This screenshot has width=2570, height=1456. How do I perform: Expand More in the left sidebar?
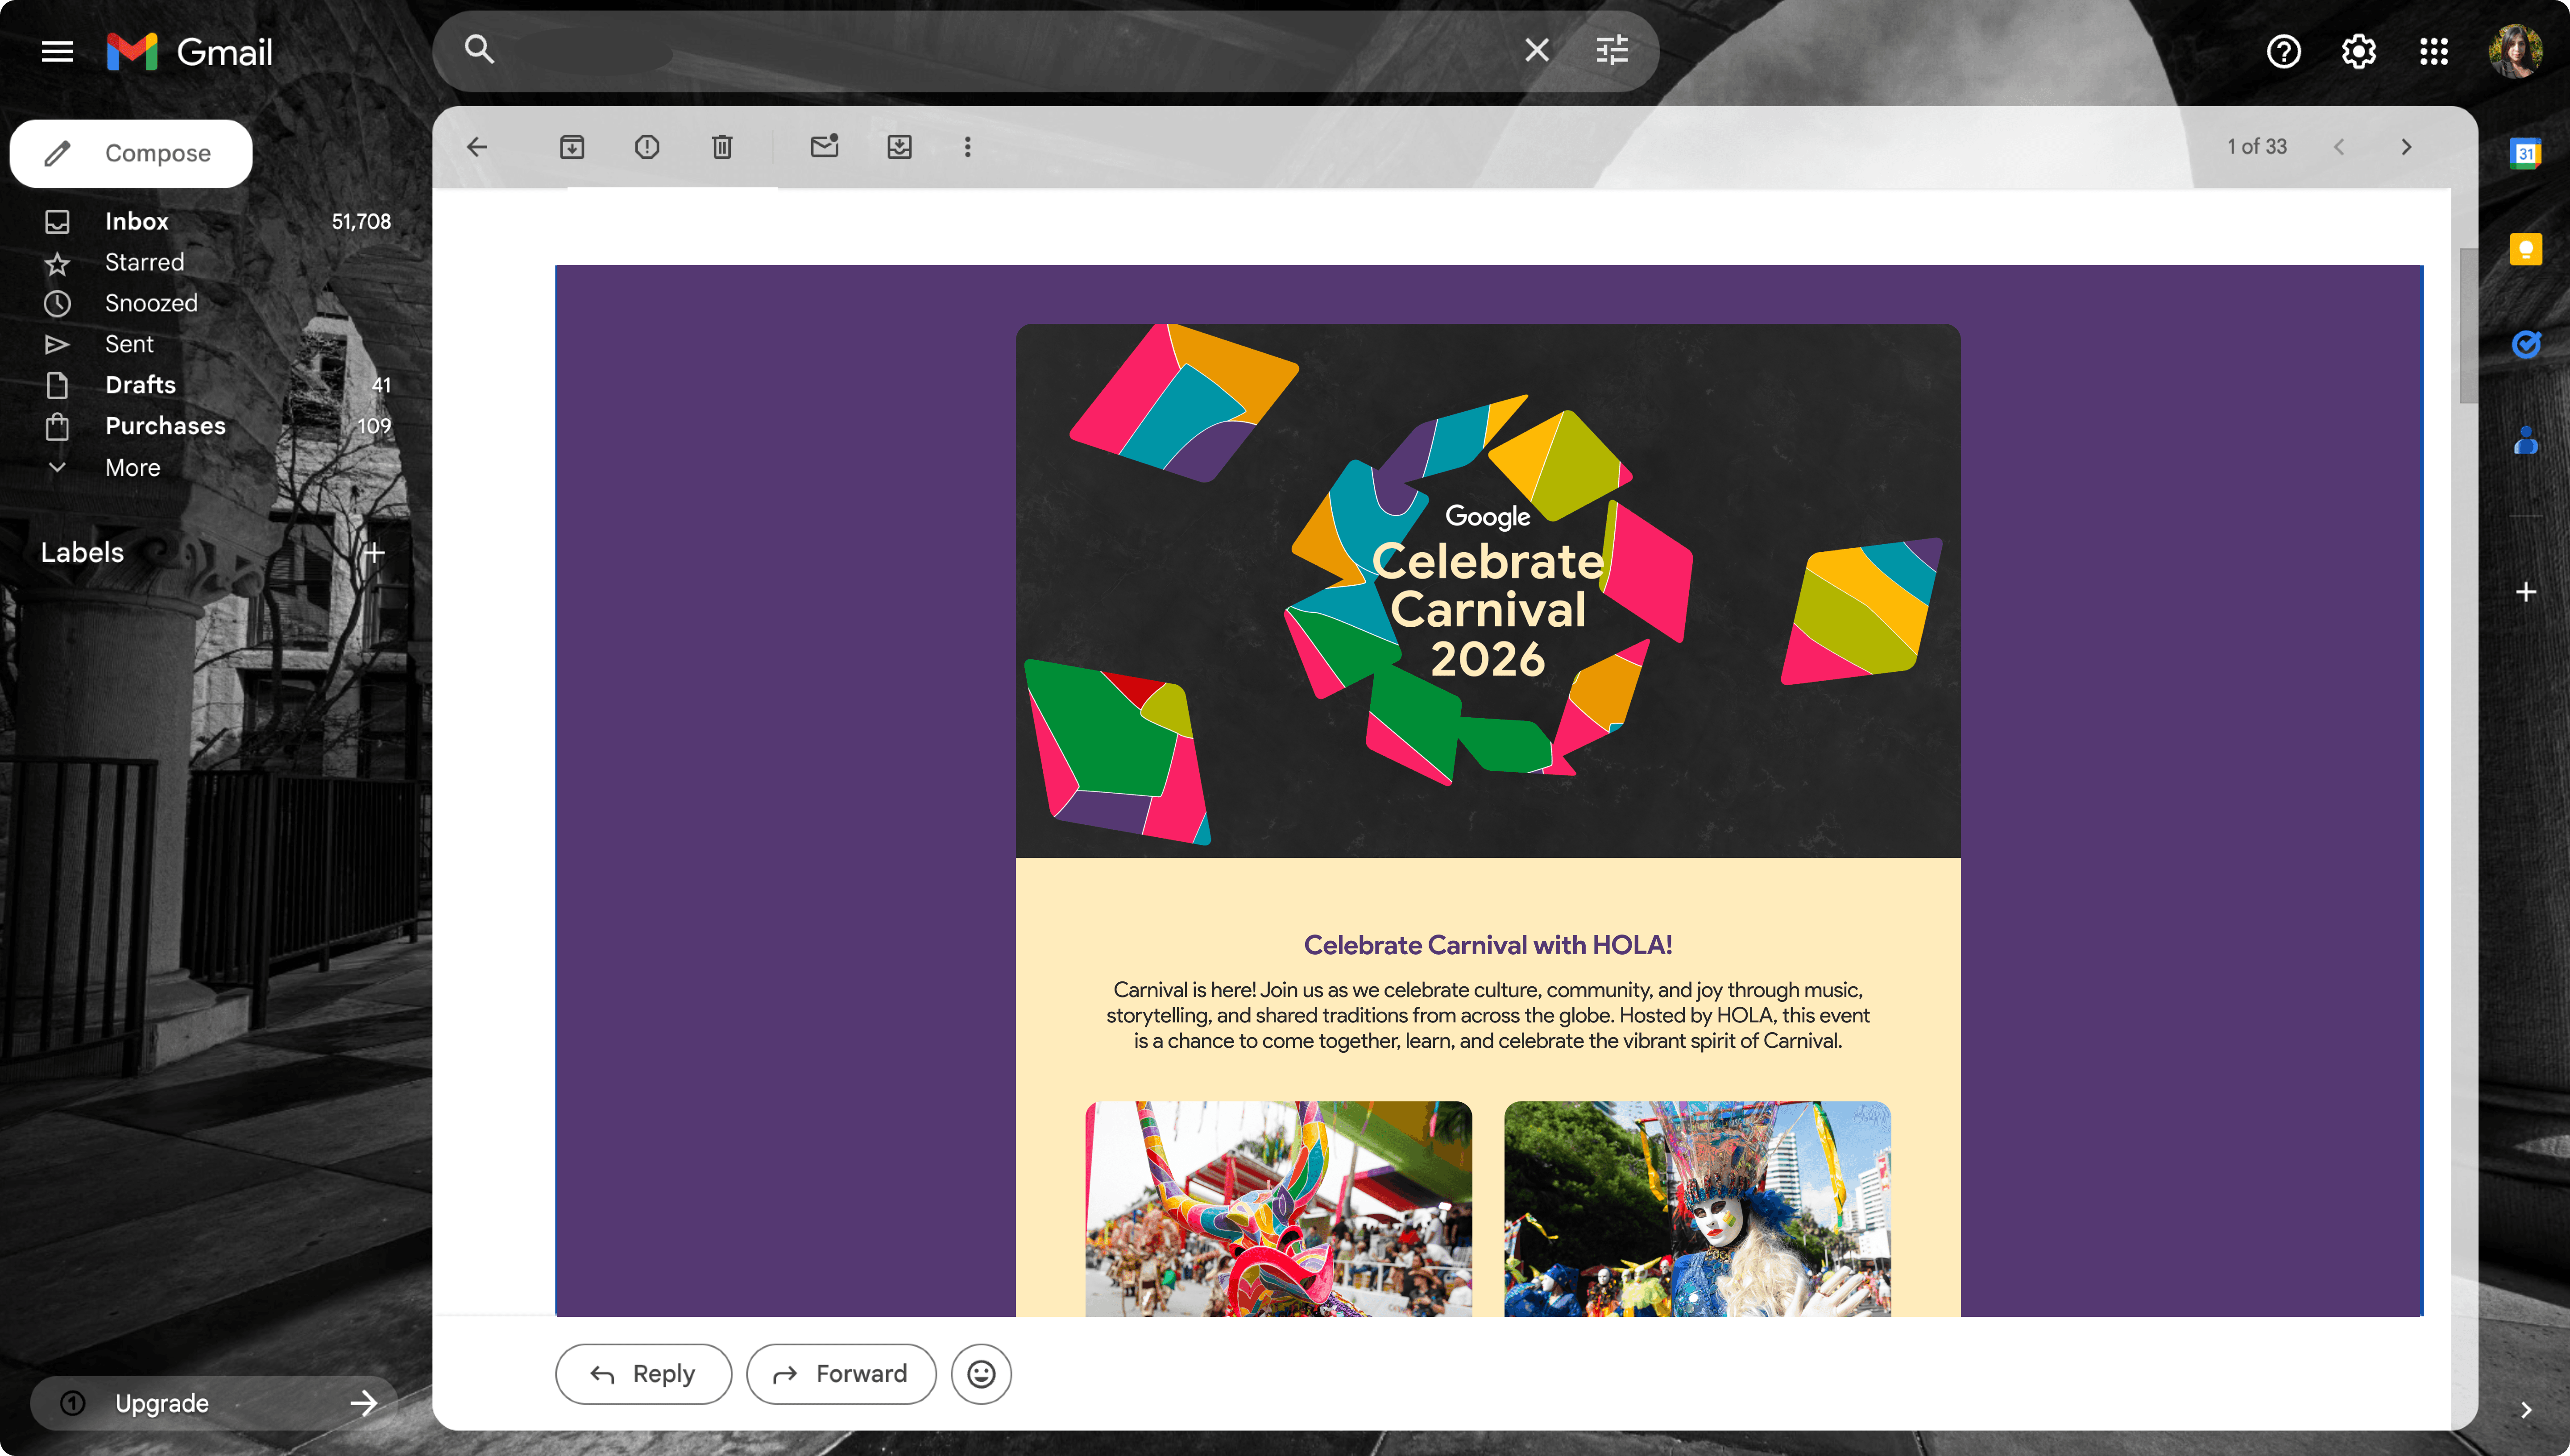(132, 467)
